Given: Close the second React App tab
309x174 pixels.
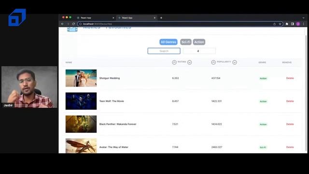Looking at the screenshot, I should tap(154, 18).
